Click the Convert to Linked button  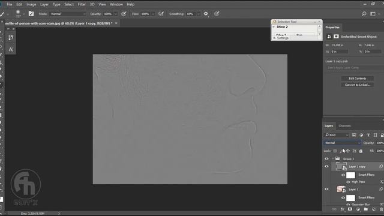click(358, 85)
